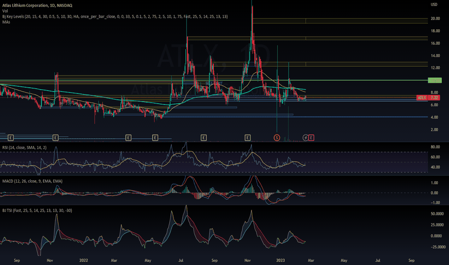This screenshot has height=265, width=449.
Task: Click the lightning bolt event marker
Action: pos(305,138)
